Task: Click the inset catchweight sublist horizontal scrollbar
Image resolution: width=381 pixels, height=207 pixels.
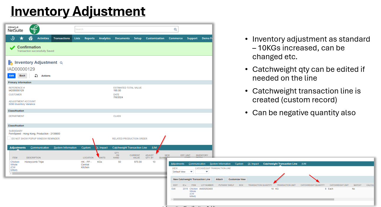Action: click(254, 199)
